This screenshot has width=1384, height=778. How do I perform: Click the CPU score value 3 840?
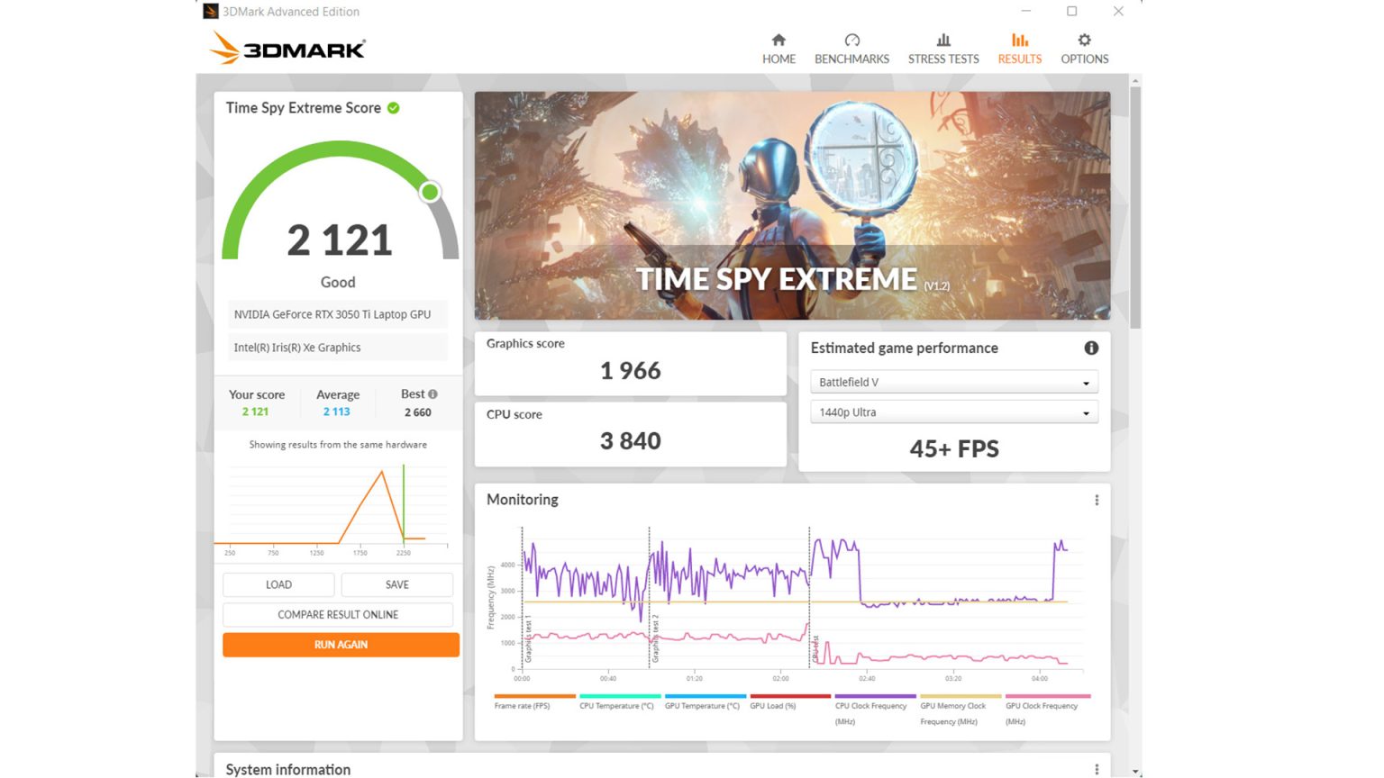tap(631, 441)
